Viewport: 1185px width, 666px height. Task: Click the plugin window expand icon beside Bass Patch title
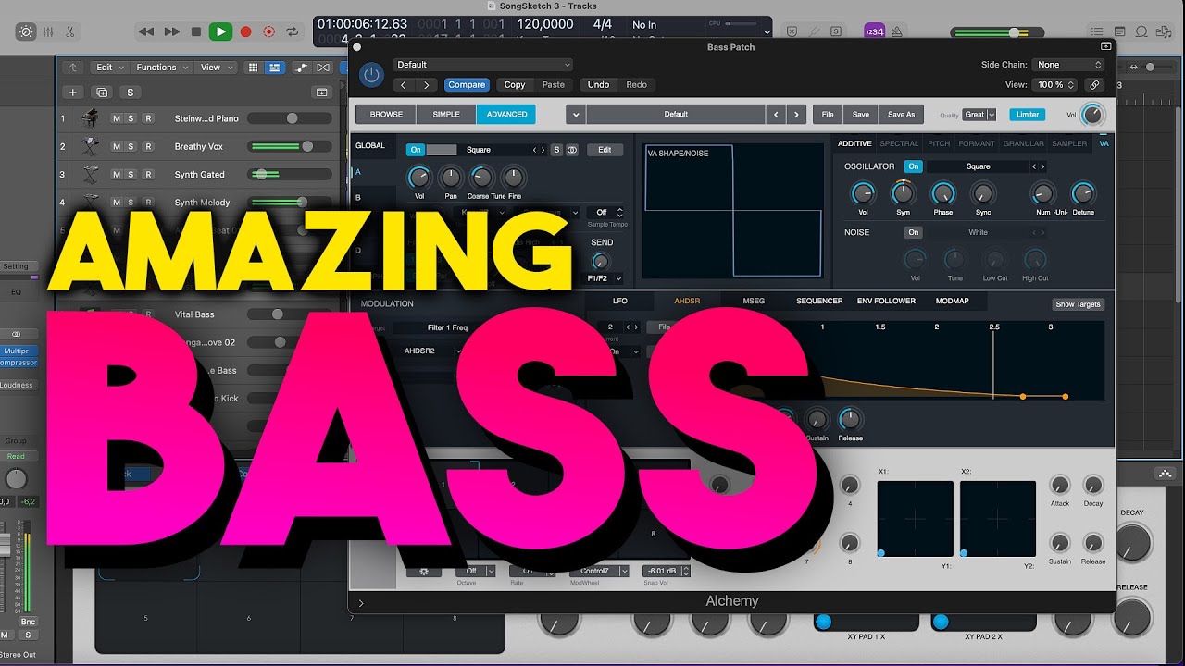click(1105, 46)
